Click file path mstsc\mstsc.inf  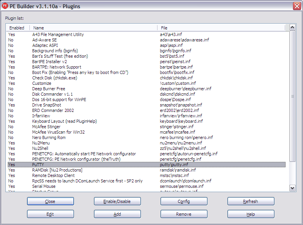(175, 175)
